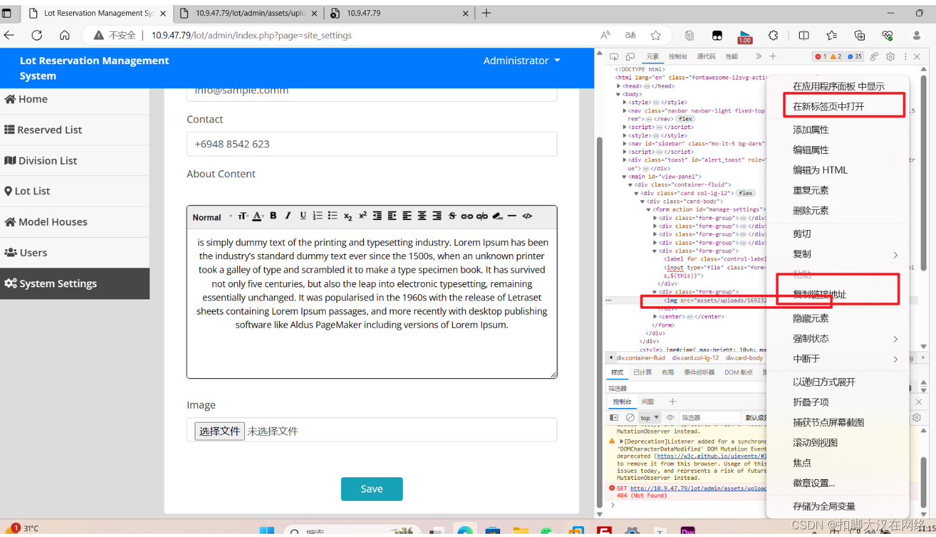Apply superscript formatting in editor

[362, 216]
